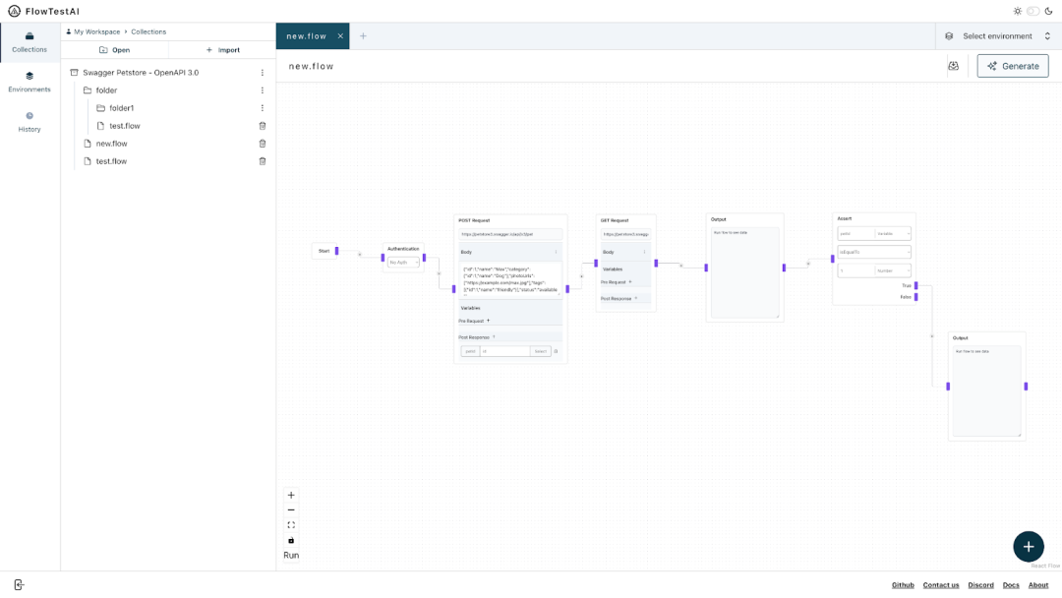Click the round plus add-node button

pos(1029,547)
